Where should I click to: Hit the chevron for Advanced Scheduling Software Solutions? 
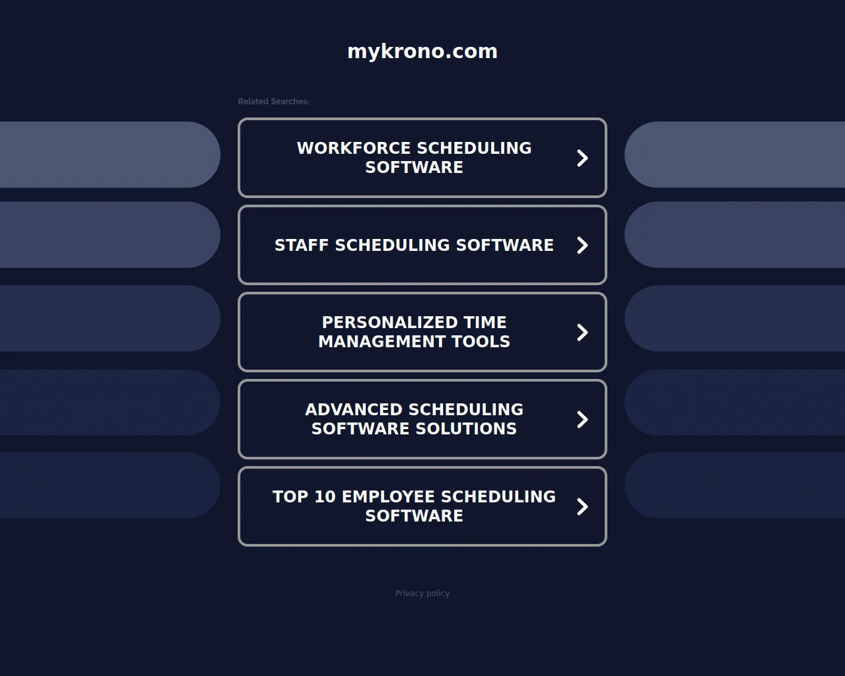coord(582,419)
